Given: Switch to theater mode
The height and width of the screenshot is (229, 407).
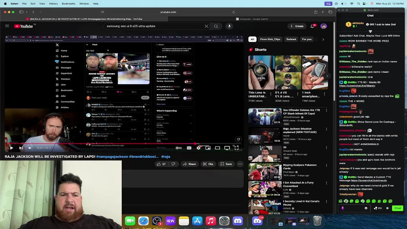Looking at the screenshot, I should 217,148.
